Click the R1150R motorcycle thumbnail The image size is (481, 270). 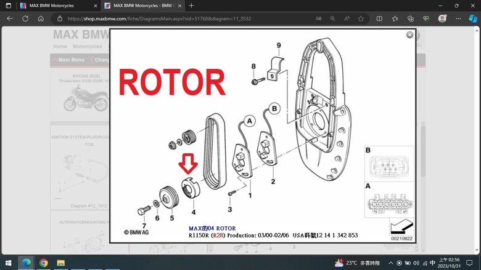(x=86, y=98)
